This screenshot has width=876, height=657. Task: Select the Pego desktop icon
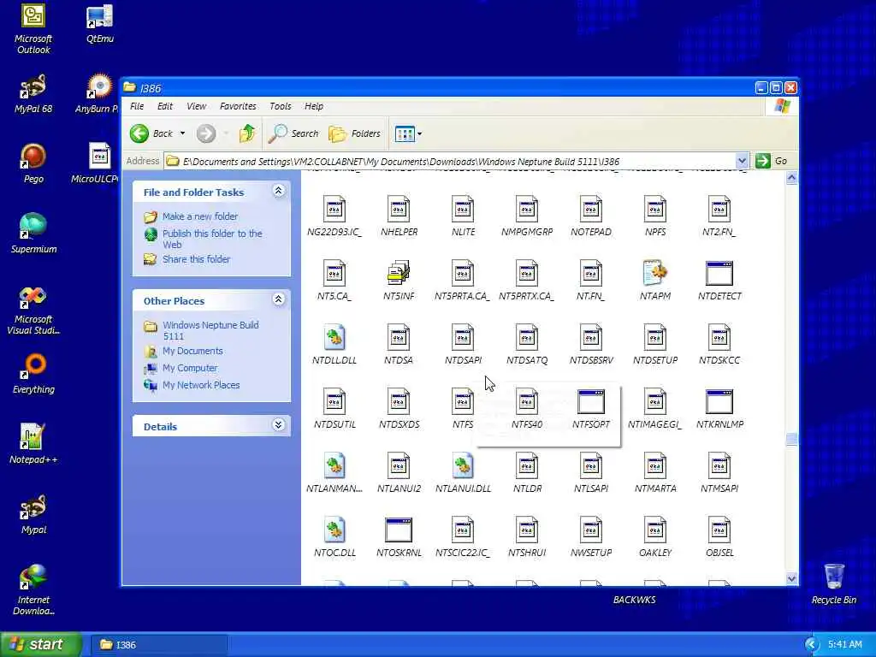tap(33, 163)
